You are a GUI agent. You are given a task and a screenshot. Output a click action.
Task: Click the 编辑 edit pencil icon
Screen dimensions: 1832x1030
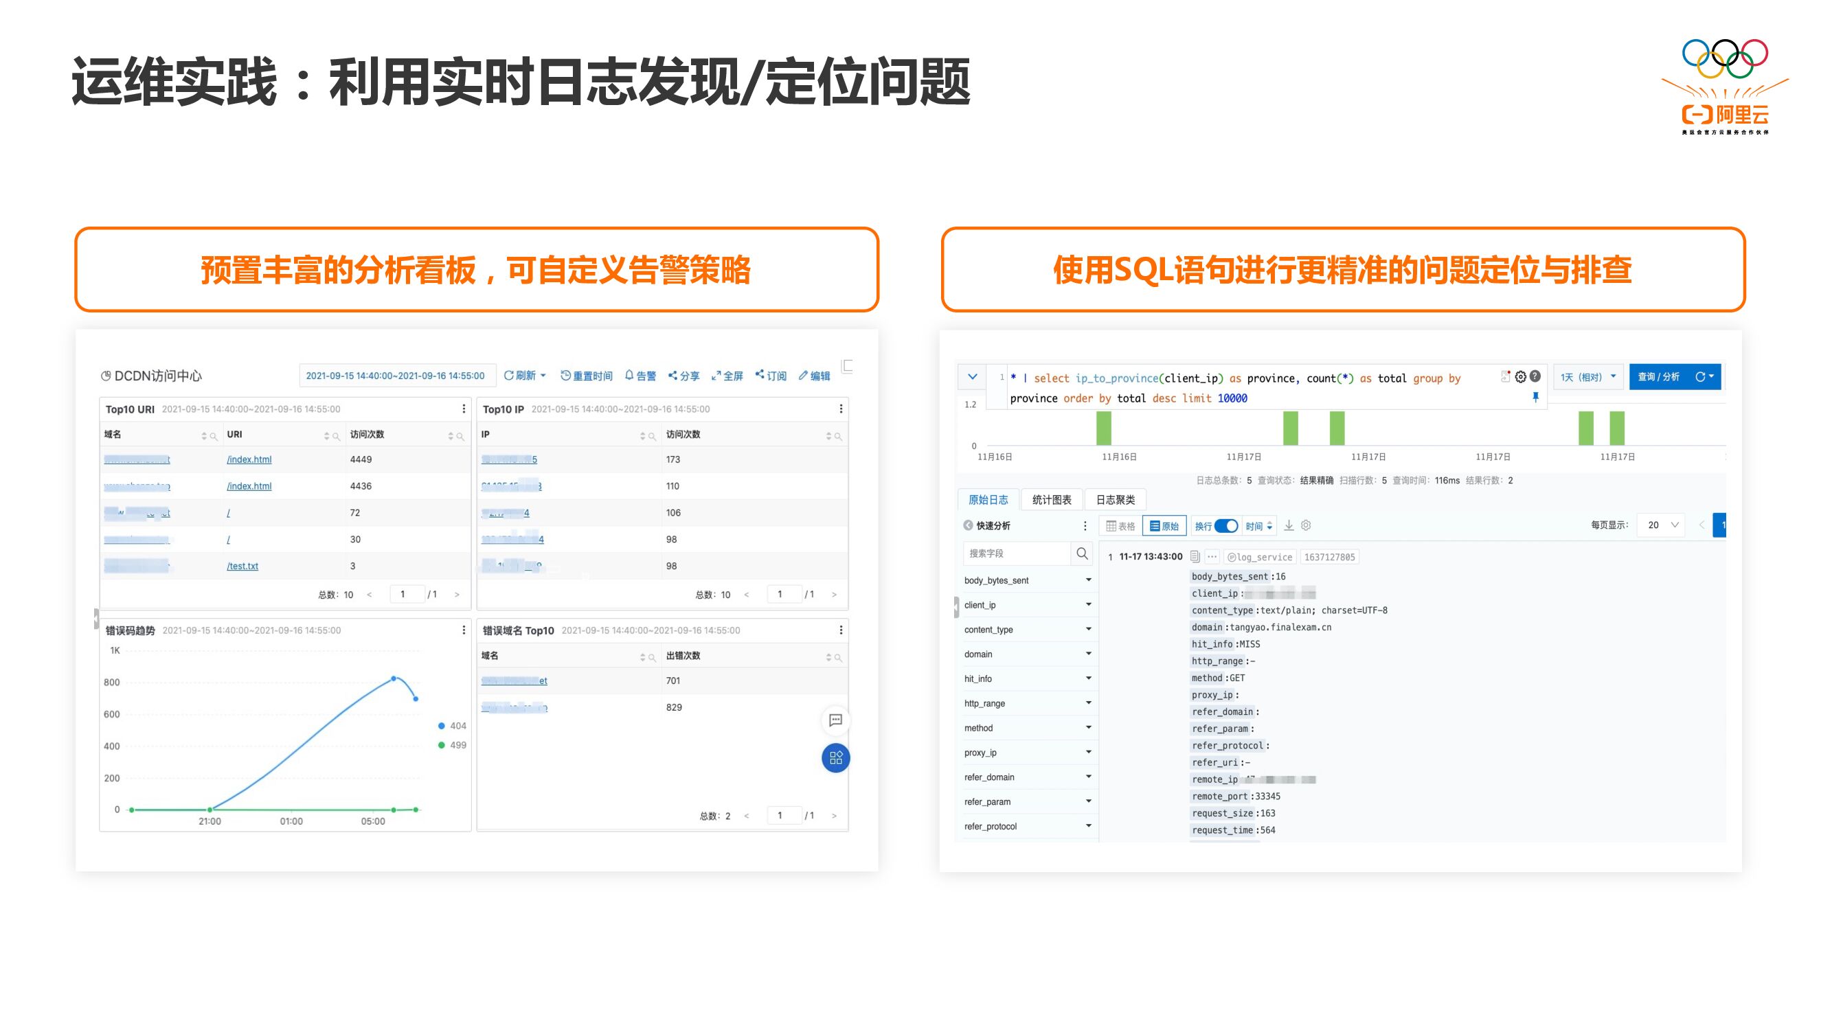point(803,376)
